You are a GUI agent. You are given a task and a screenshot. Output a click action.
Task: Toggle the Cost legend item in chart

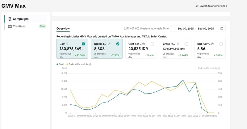tap(60, 64)
